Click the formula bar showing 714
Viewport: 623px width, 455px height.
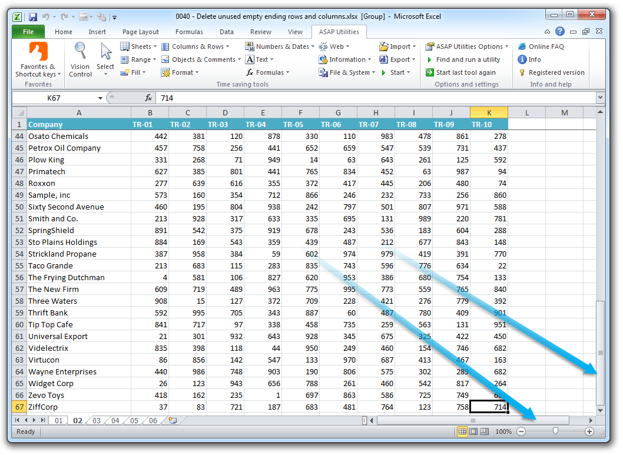pos(376,98)
